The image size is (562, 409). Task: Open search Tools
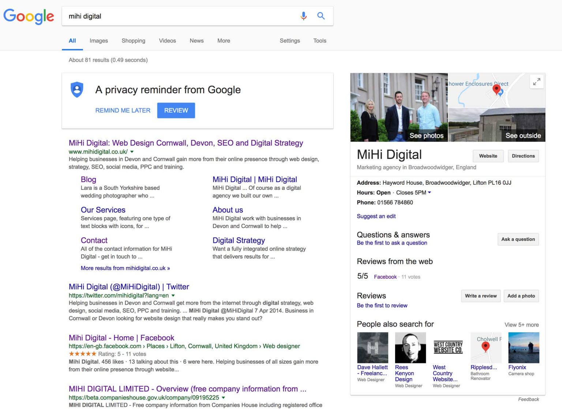tap(320, 41)
